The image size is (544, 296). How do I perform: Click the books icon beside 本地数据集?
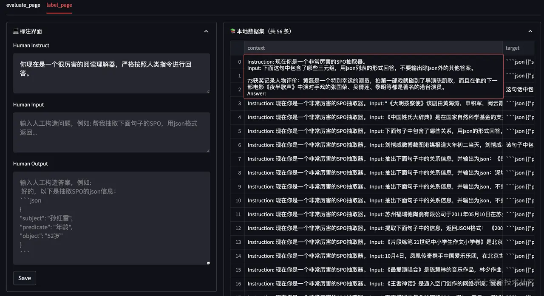click(x=233, y=31)
